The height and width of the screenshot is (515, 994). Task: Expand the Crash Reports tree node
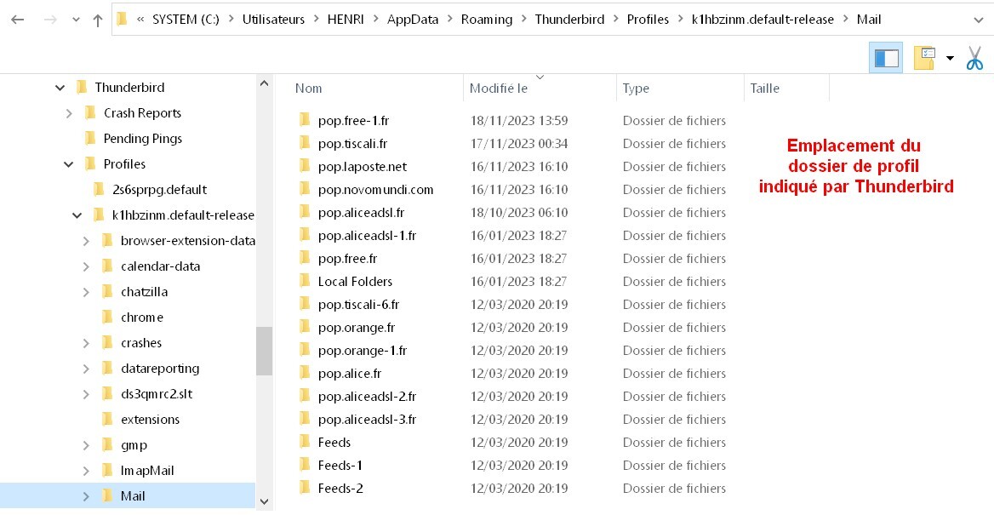69,113
